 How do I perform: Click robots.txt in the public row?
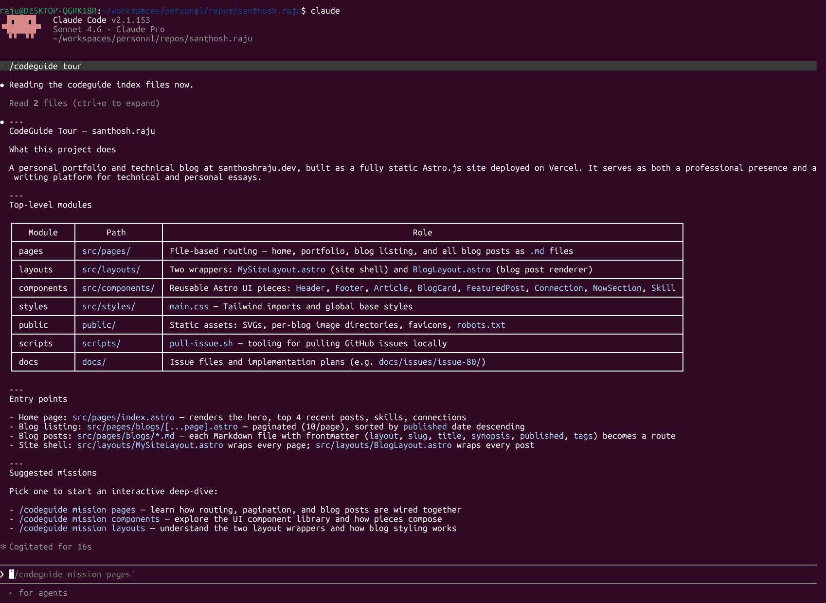(x=481, y=325)
